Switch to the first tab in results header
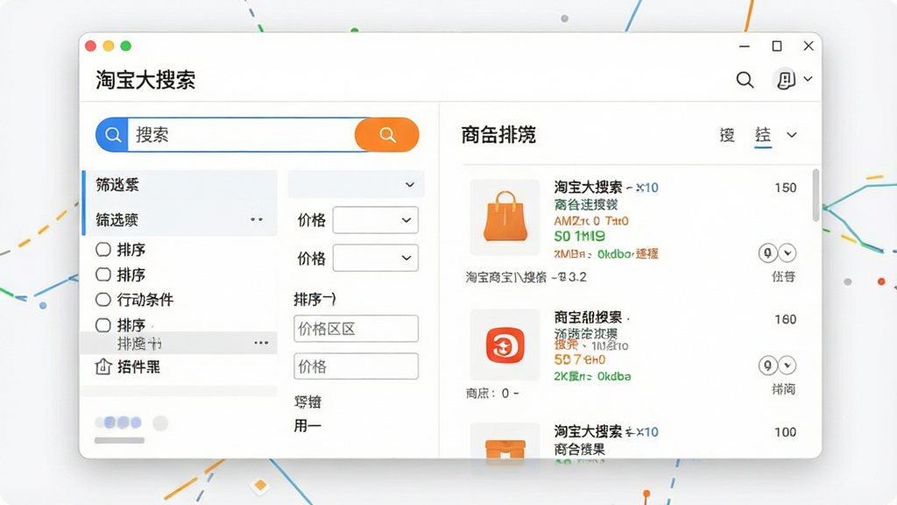Screen dimensions: 897x505 tap(727, 135)
